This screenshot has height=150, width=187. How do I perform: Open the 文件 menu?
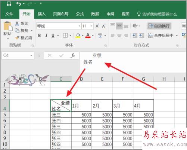[x=9, y=14]
